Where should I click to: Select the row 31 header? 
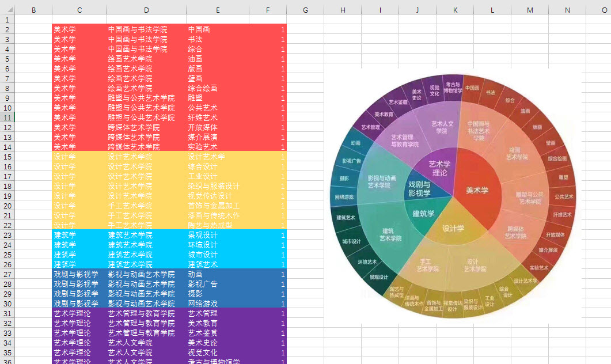(7, 313)
